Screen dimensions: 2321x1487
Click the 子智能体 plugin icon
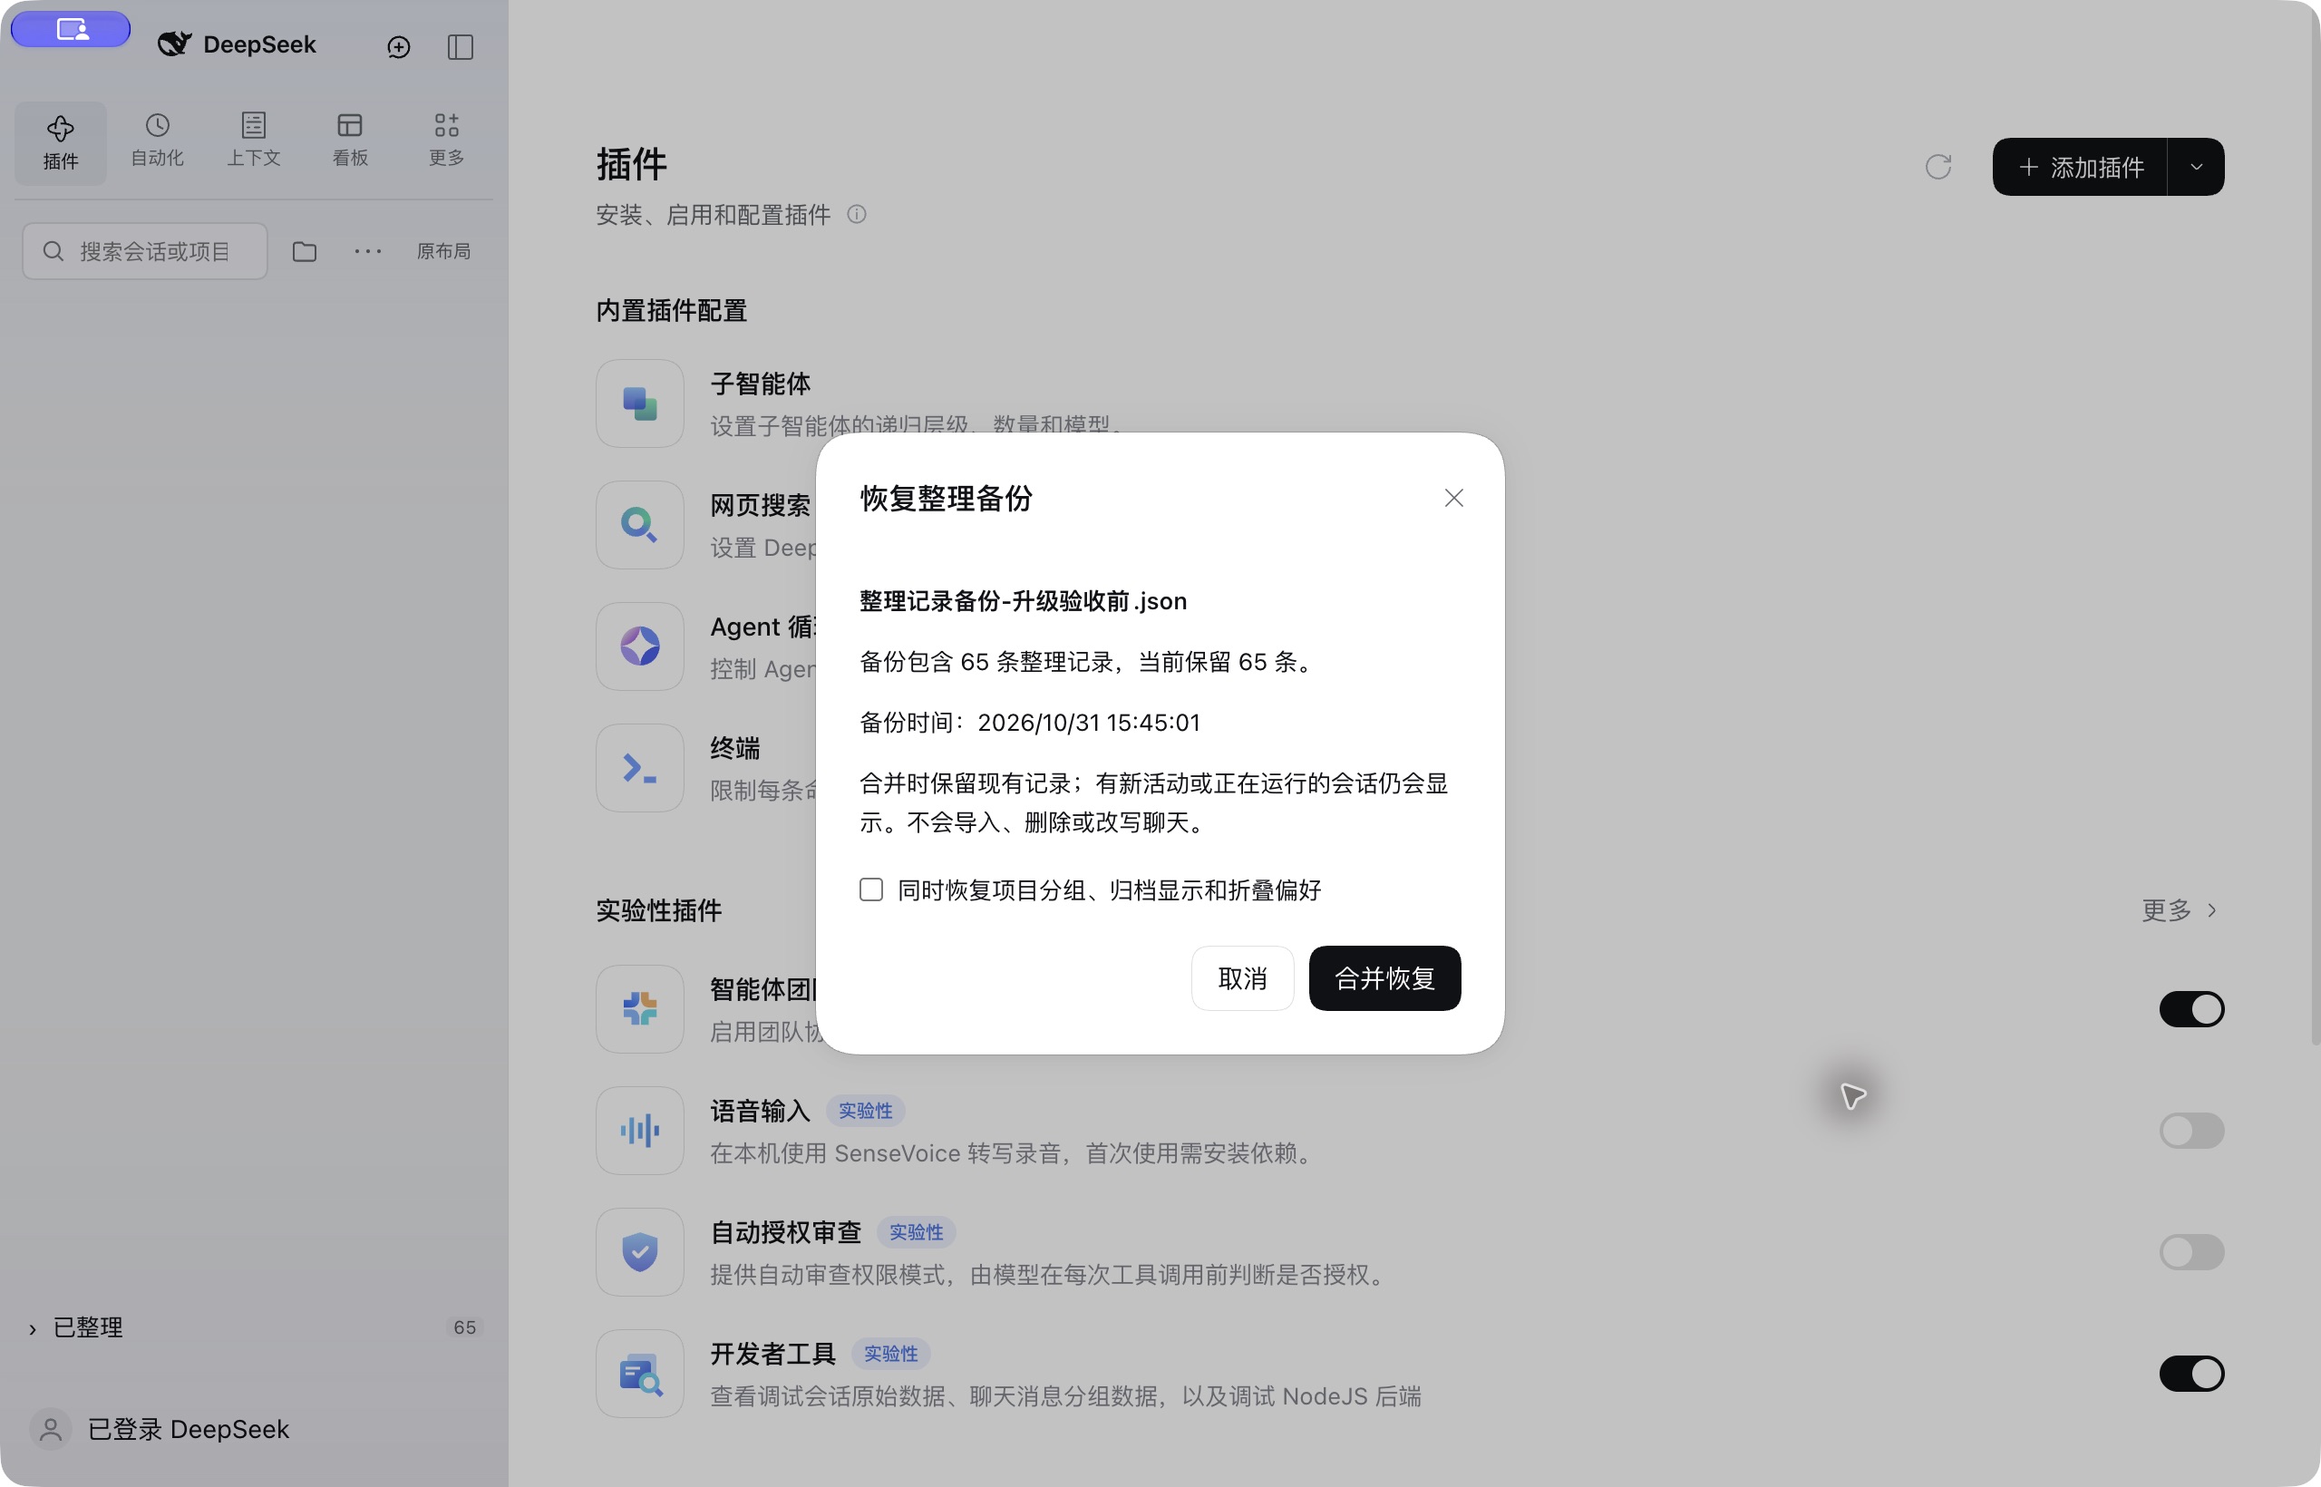[x=640, y=403]
